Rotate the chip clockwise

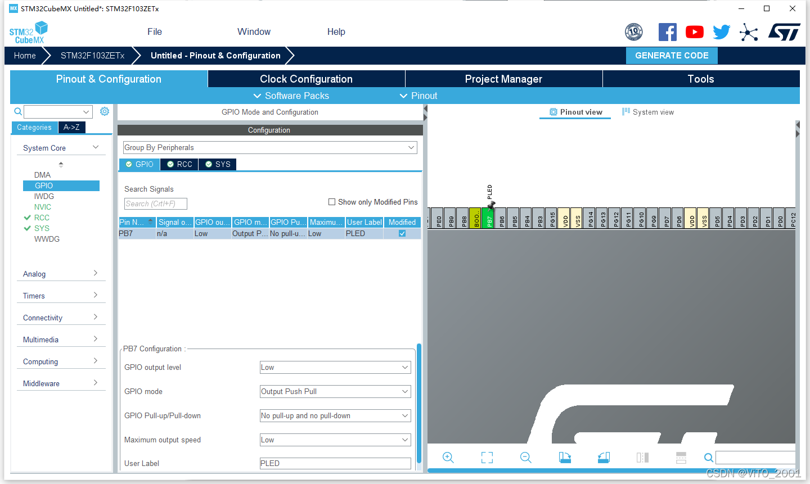(x=565, y=458)
